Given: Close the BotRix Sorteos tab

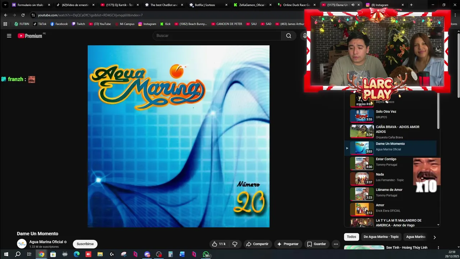Looking at the screenshot, I should click(x=226, y=5).
